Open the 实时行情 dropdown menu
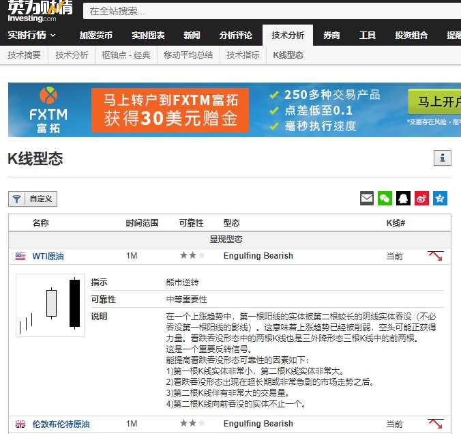 point(31,35)
